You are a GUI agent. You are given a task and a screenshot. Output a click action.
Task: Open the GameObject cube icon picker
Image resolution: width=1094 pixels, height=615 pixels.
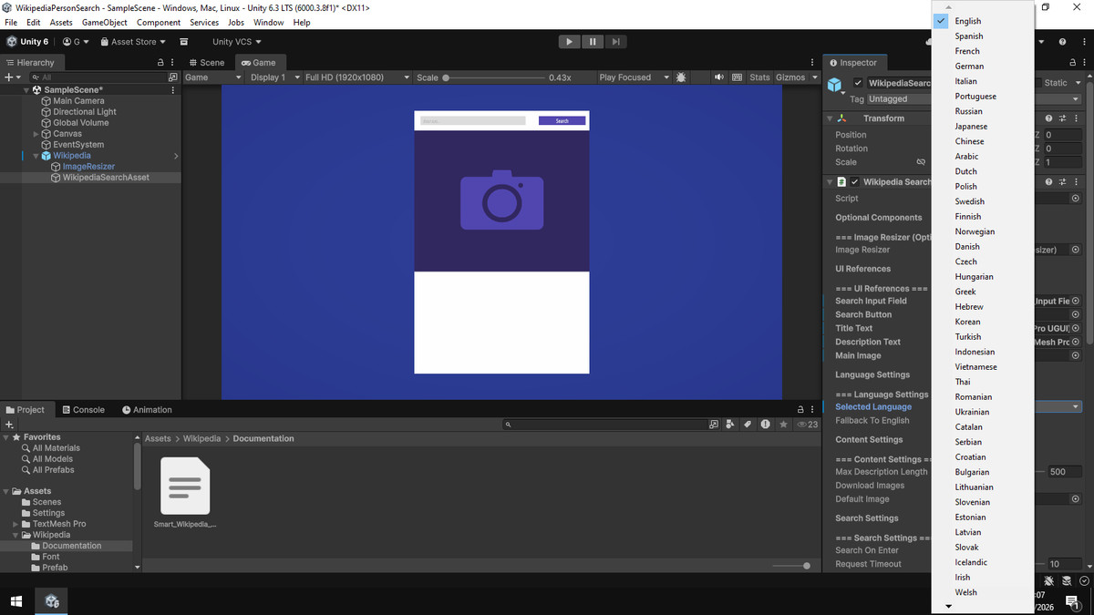tap(835, 87)
